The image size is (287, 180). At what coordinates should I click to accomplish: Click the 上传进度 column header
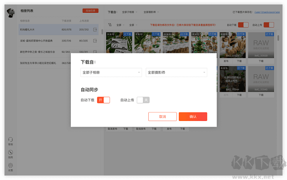click(x=84, y=21)
